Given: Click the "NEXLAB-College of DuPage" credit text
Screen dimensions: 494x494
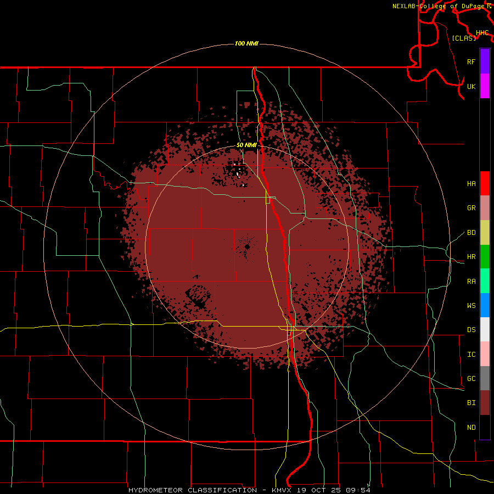Looking at the screenshot, I should pos(438,6).
